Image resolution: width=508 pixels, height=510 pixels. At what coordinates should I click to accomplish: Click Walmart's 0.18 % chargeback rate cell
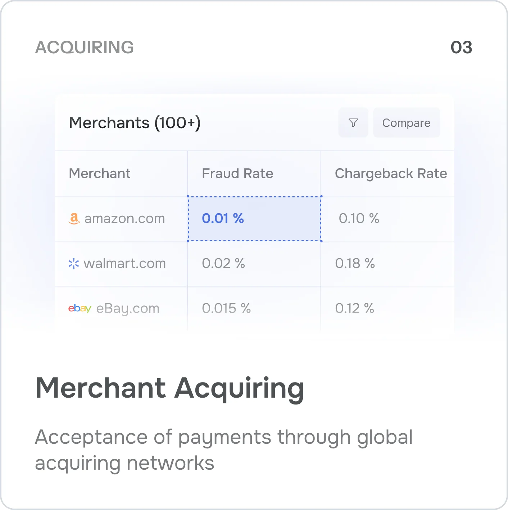point(355,264)
